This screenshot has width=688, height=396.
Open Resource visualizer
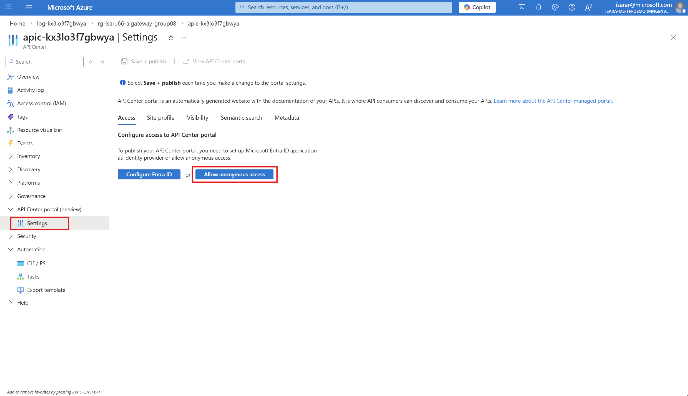[40, 130]
